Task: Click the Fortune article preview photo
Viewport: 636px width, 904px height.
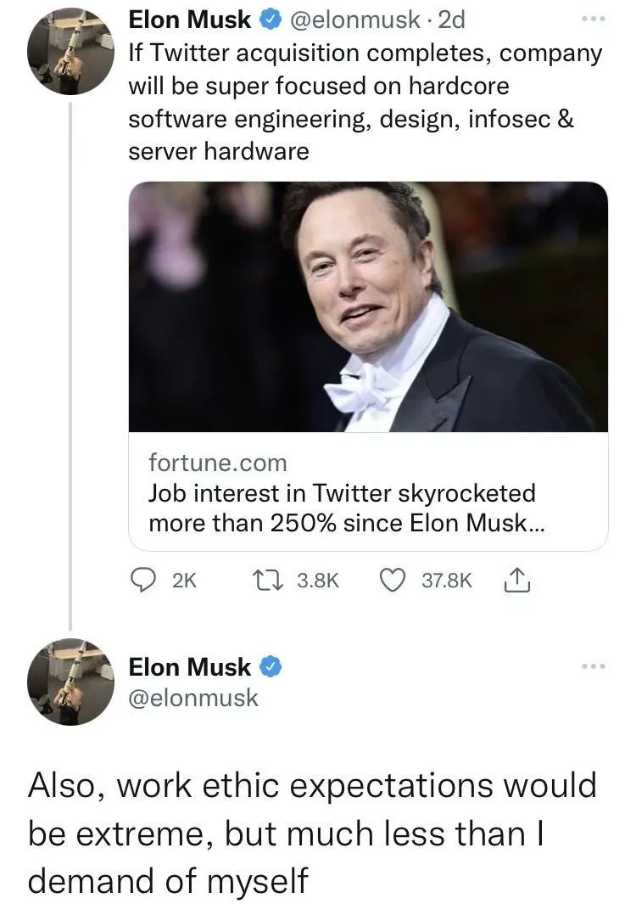Action: [x=368, y=306]
